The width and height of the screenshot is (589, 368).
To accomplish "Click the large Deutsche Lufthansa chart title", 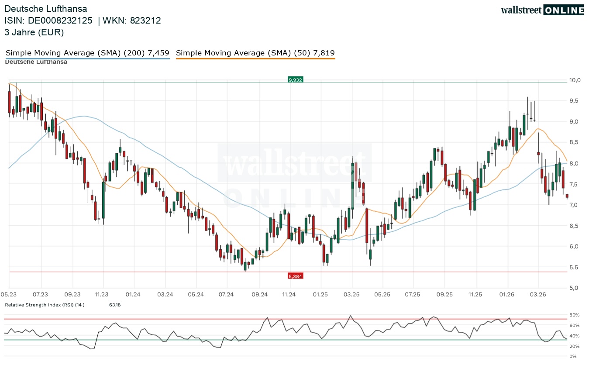I will click(46, 9).
